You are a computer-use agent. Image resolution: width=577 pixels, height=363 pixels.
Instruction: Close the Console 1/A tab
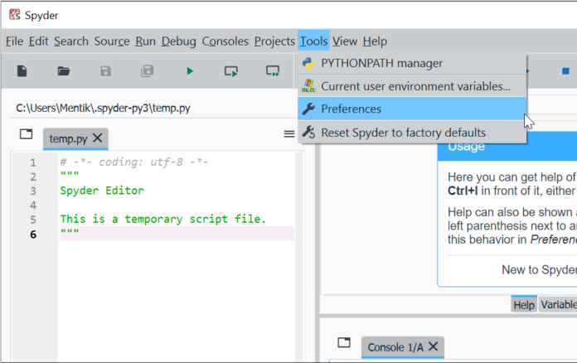pyautogui.click(x=433, y=346)
